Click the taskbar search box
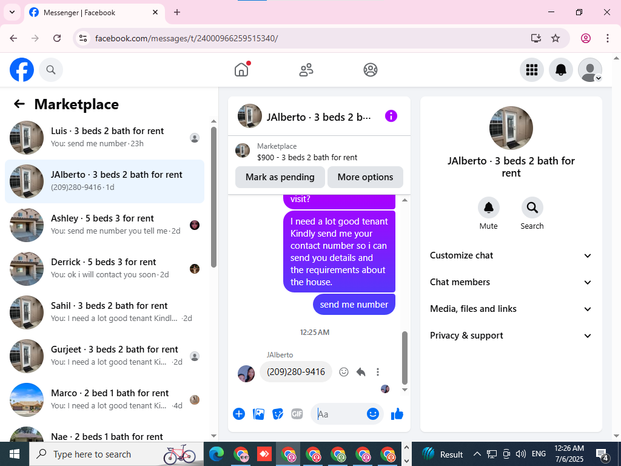The image size is (621, 466). point(116,454)
